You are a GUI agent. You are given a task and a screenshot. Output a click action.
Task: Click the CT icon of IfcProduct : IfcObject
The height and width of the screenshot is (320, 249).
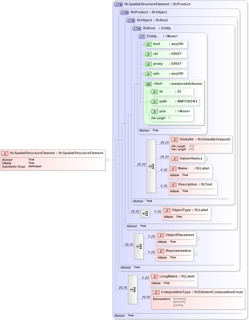125,12
